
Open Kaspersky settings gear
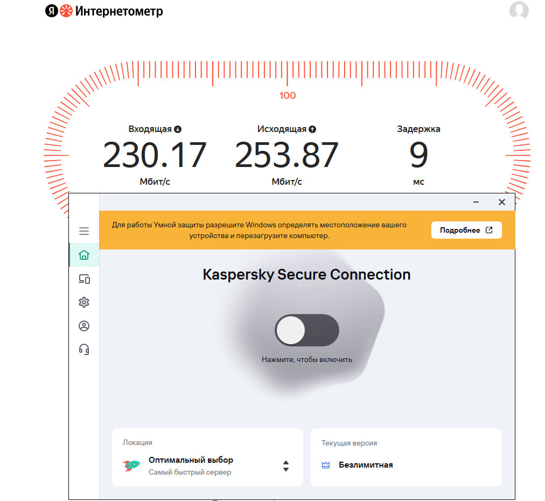(84, 302)
